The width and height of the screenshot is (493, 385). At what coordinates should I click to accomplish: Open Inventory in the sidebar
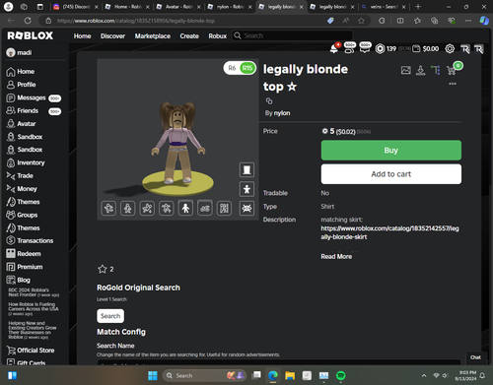pos(26,162)
